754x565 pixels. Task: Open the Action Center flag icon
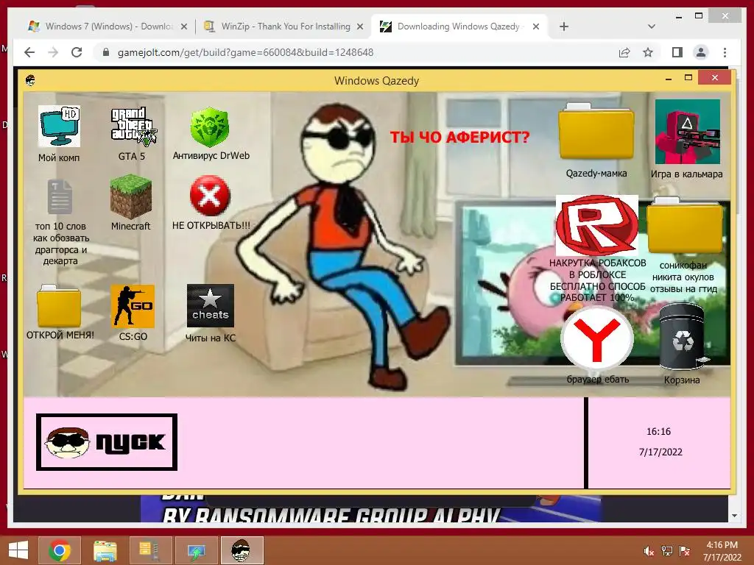(x=685, y=551)
